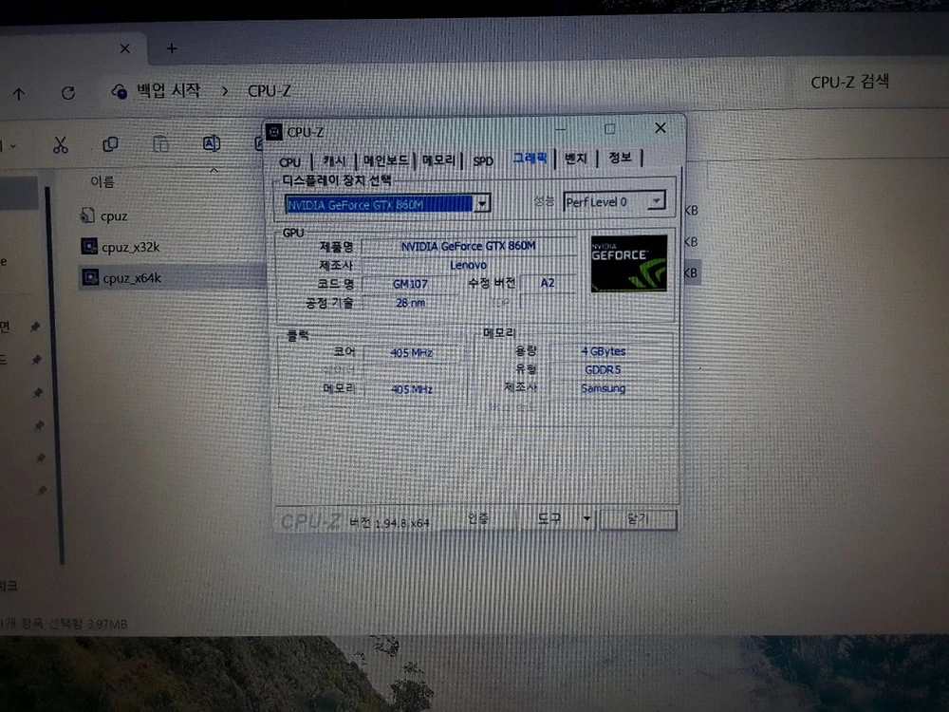Screen dimensions: 949x712
Task: Switch to the 메인보드 tab
Action: click(385, 160)
